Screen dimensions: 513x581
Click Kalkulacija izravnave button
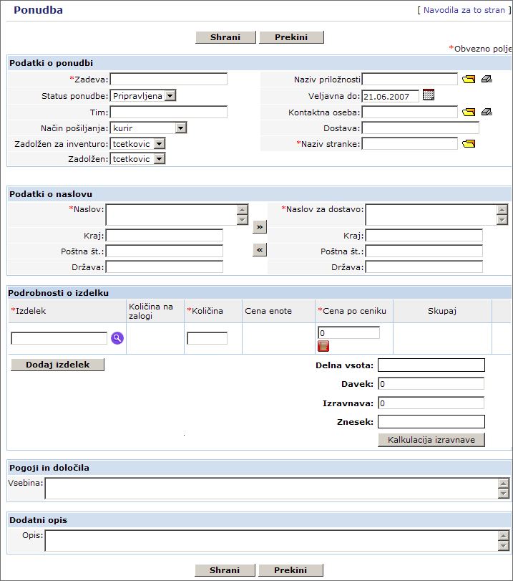(x=431, y=440)
